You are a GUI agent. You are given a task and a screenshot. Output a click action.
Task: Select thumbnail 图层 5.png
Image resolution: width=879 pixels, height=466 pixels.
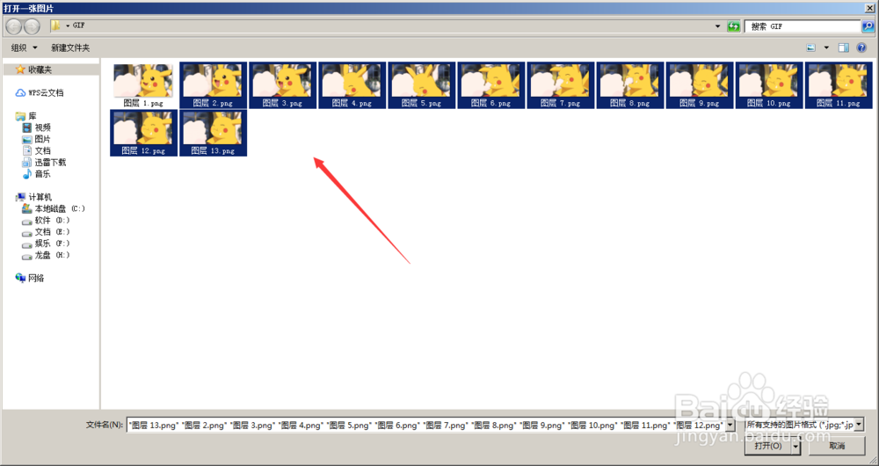pyautogui.click(x=422, y=85)
